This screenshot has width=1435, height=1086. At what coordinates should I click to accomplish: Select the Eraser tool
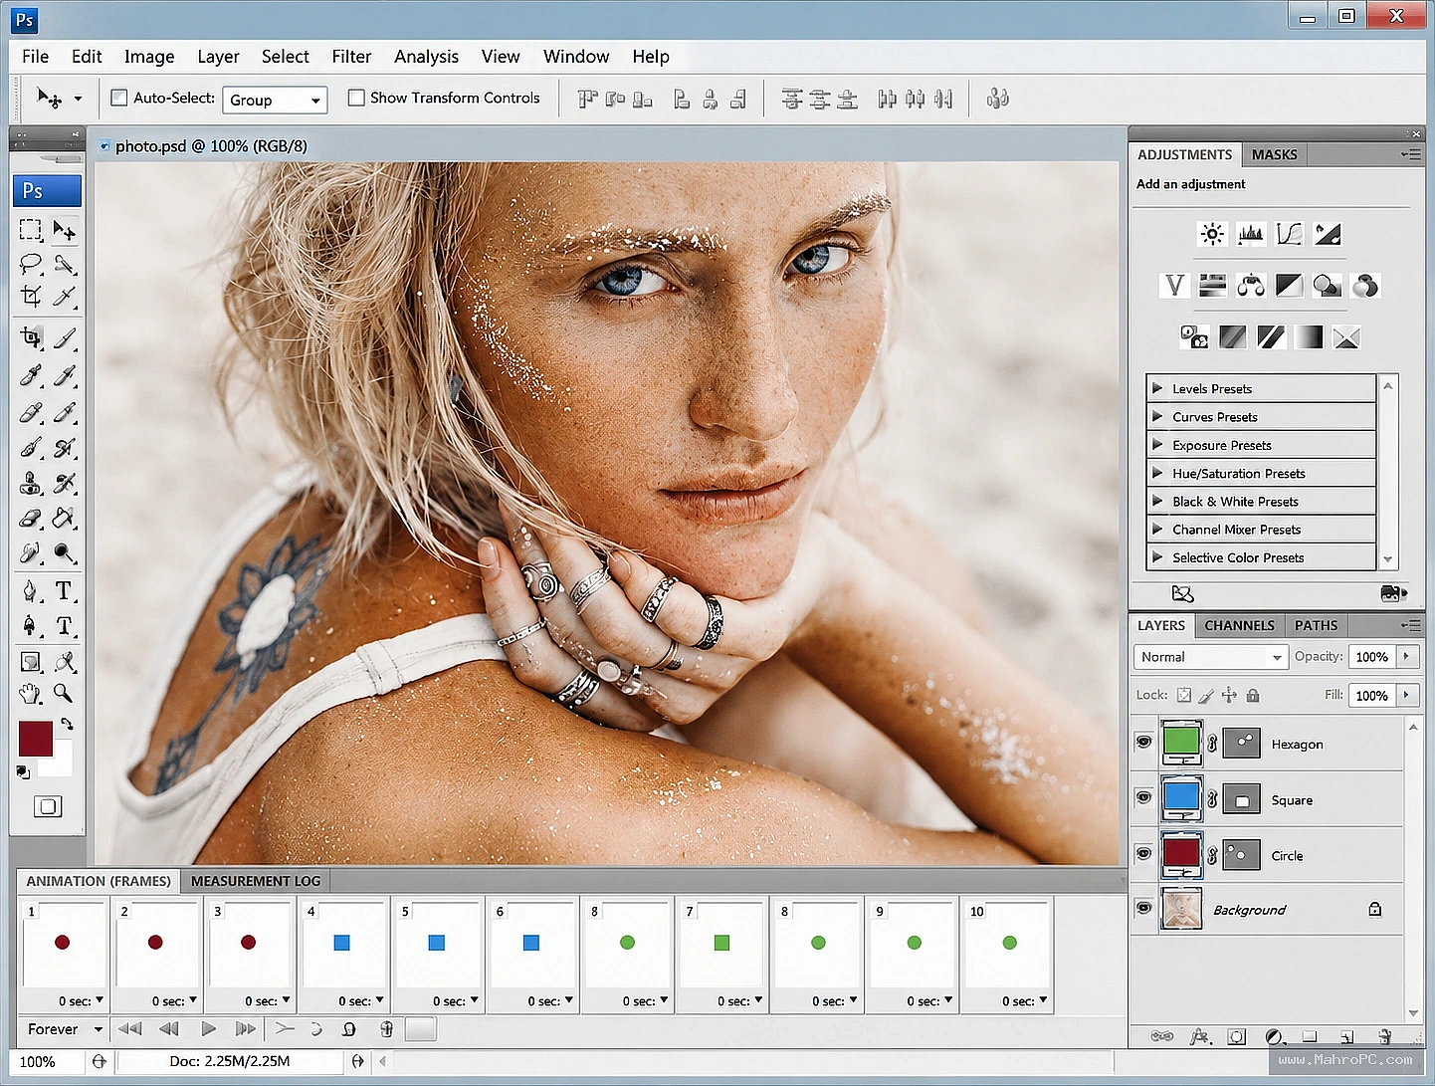31,519
